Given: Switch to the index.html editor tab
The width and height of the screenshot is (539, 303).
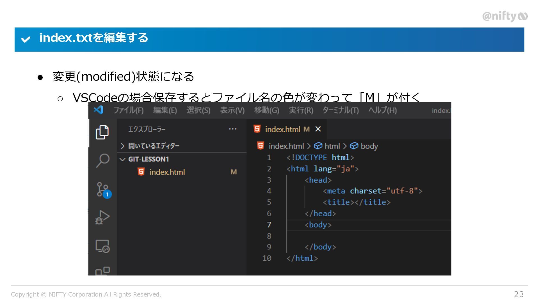Looking at the screenshot, I should 282,129.
